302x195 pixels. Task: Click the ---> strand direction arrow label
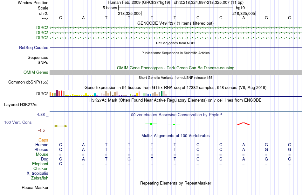coord(45,18)
